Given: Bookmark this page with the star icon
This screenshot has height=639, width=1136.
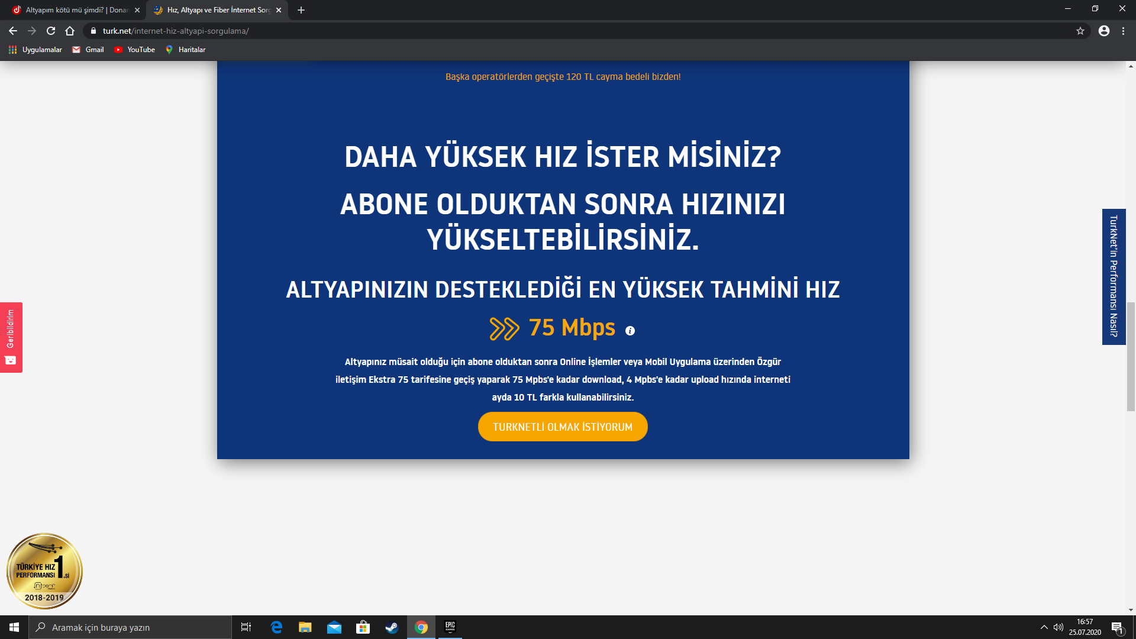Looking at the screenshot, I should pos(1080,31).
